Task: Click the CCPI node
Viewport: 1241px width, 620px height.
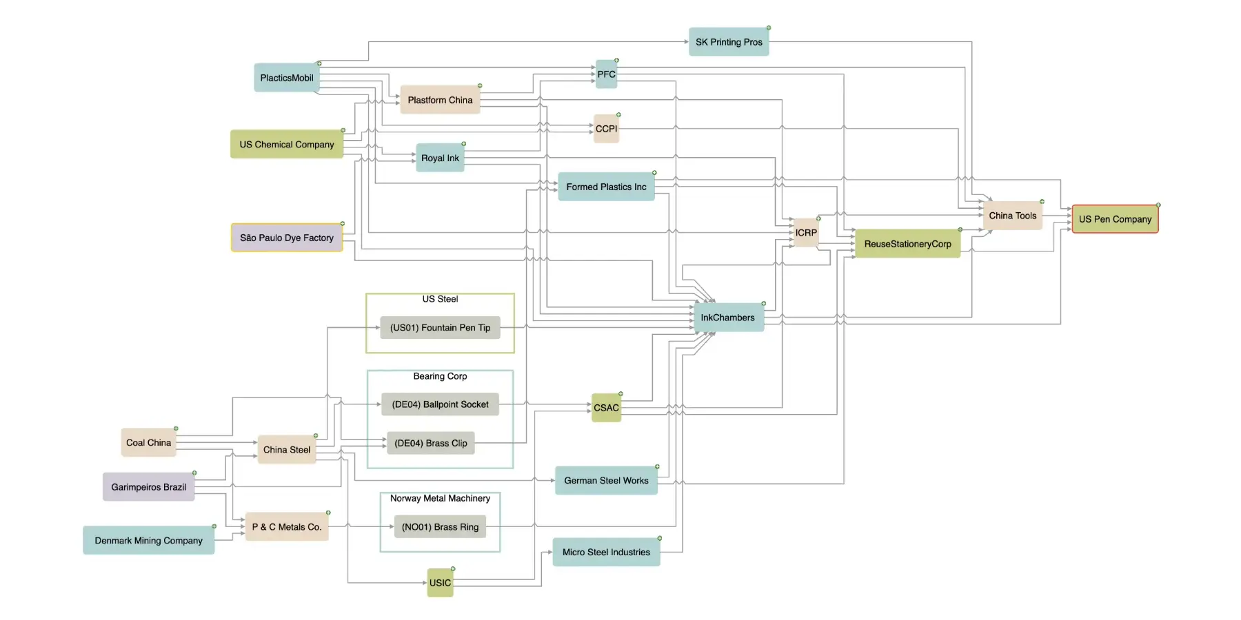Action: (x=606, y=129)
